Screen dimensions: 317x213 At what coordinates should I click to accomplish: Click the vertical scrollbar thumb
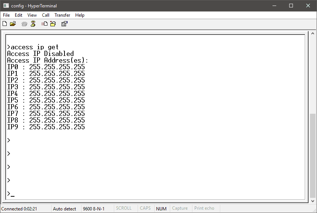coord(313,155)
